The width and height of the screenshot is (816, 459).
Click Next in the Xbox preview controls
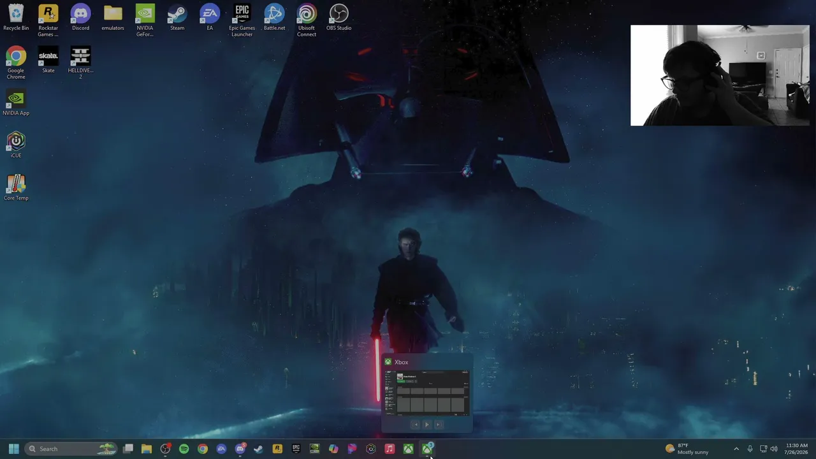[x=438, y=425]
